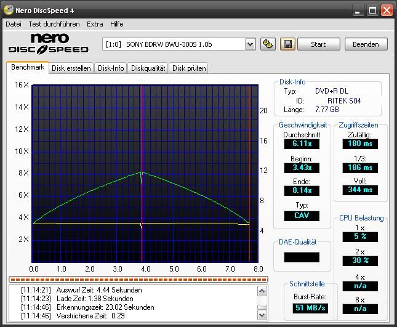This screenshot has height=327, width=397.
Task: Open the Datei menu
Action: click(x=13, y=24)
